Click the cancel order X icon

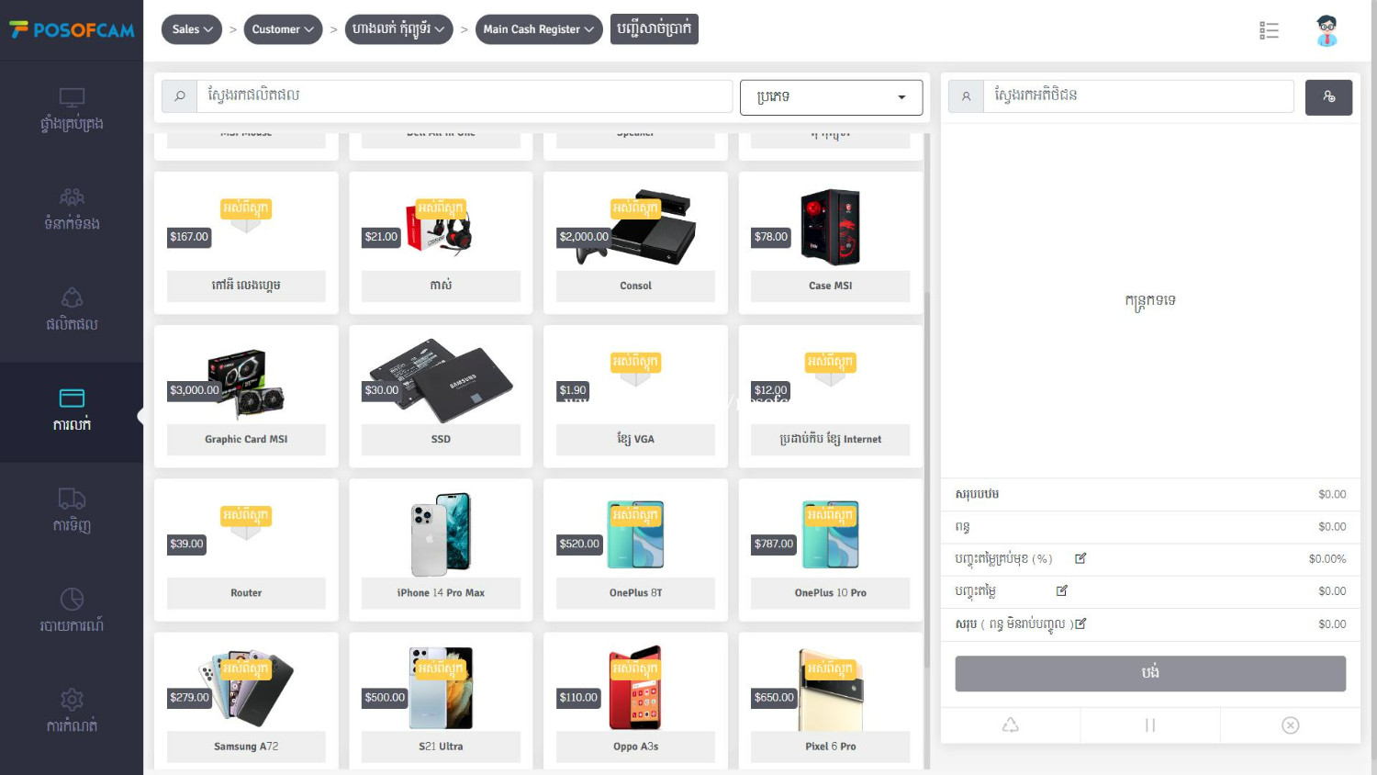click(1290, 725)
